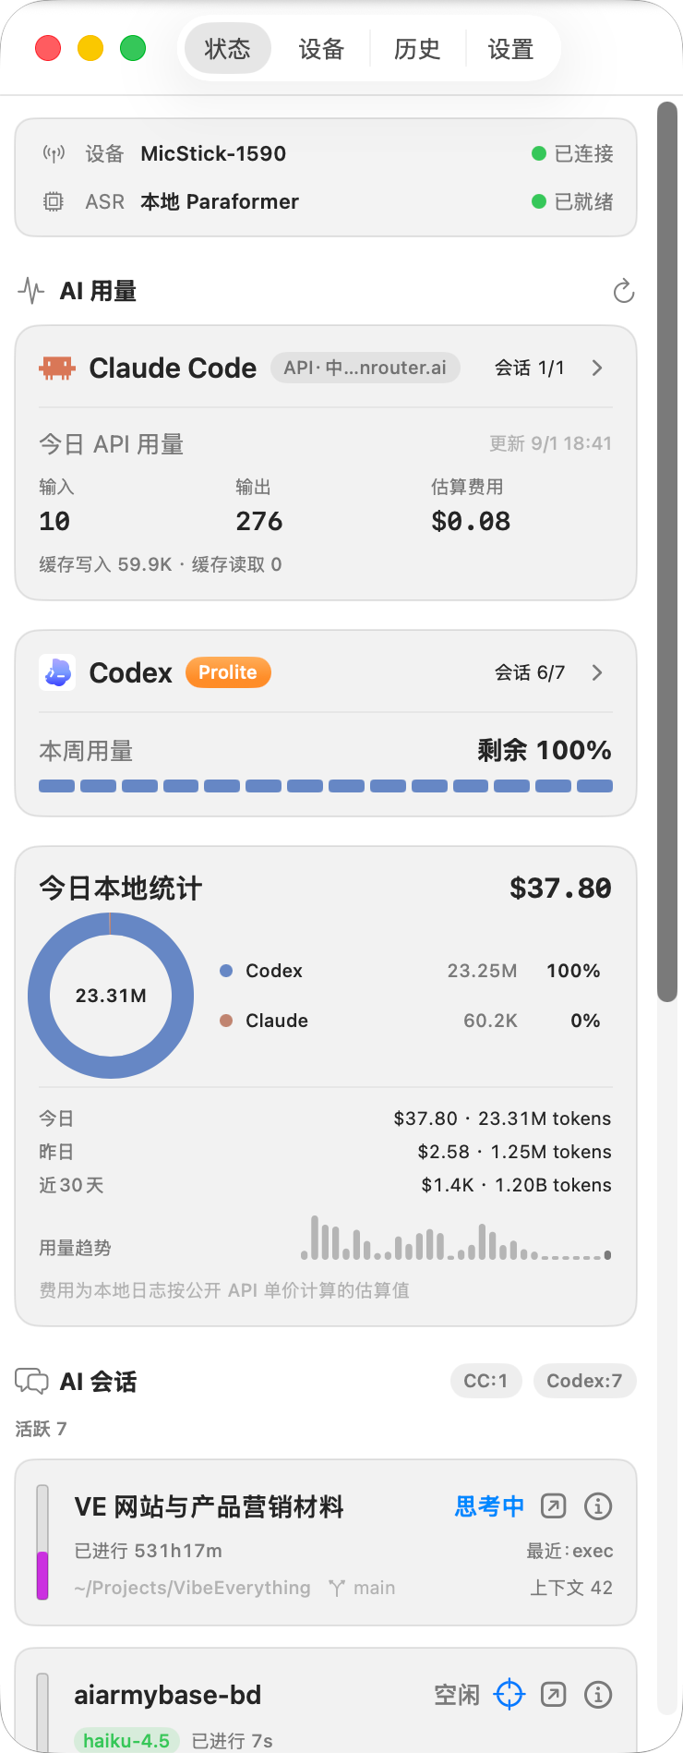Image resolution: width=683 pixels, height=1753 pixels.
Task: Switch to the 状态 tab
Action: 228,48
